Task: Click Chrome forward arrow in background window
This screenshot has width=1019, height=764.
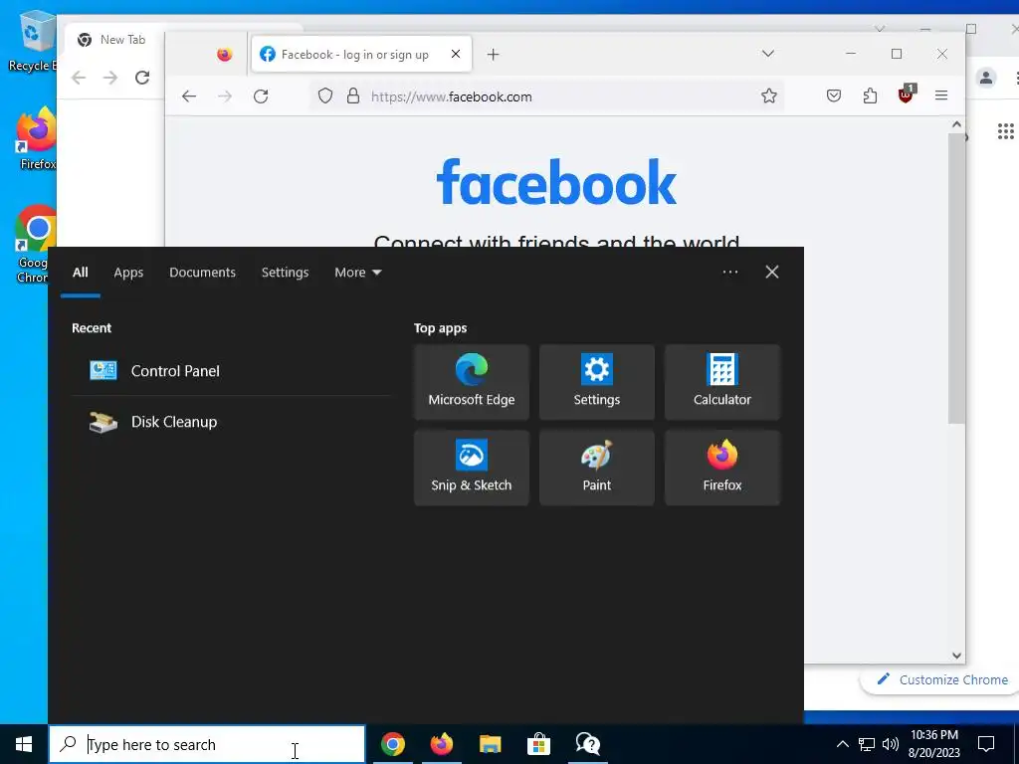Action: 110,78
